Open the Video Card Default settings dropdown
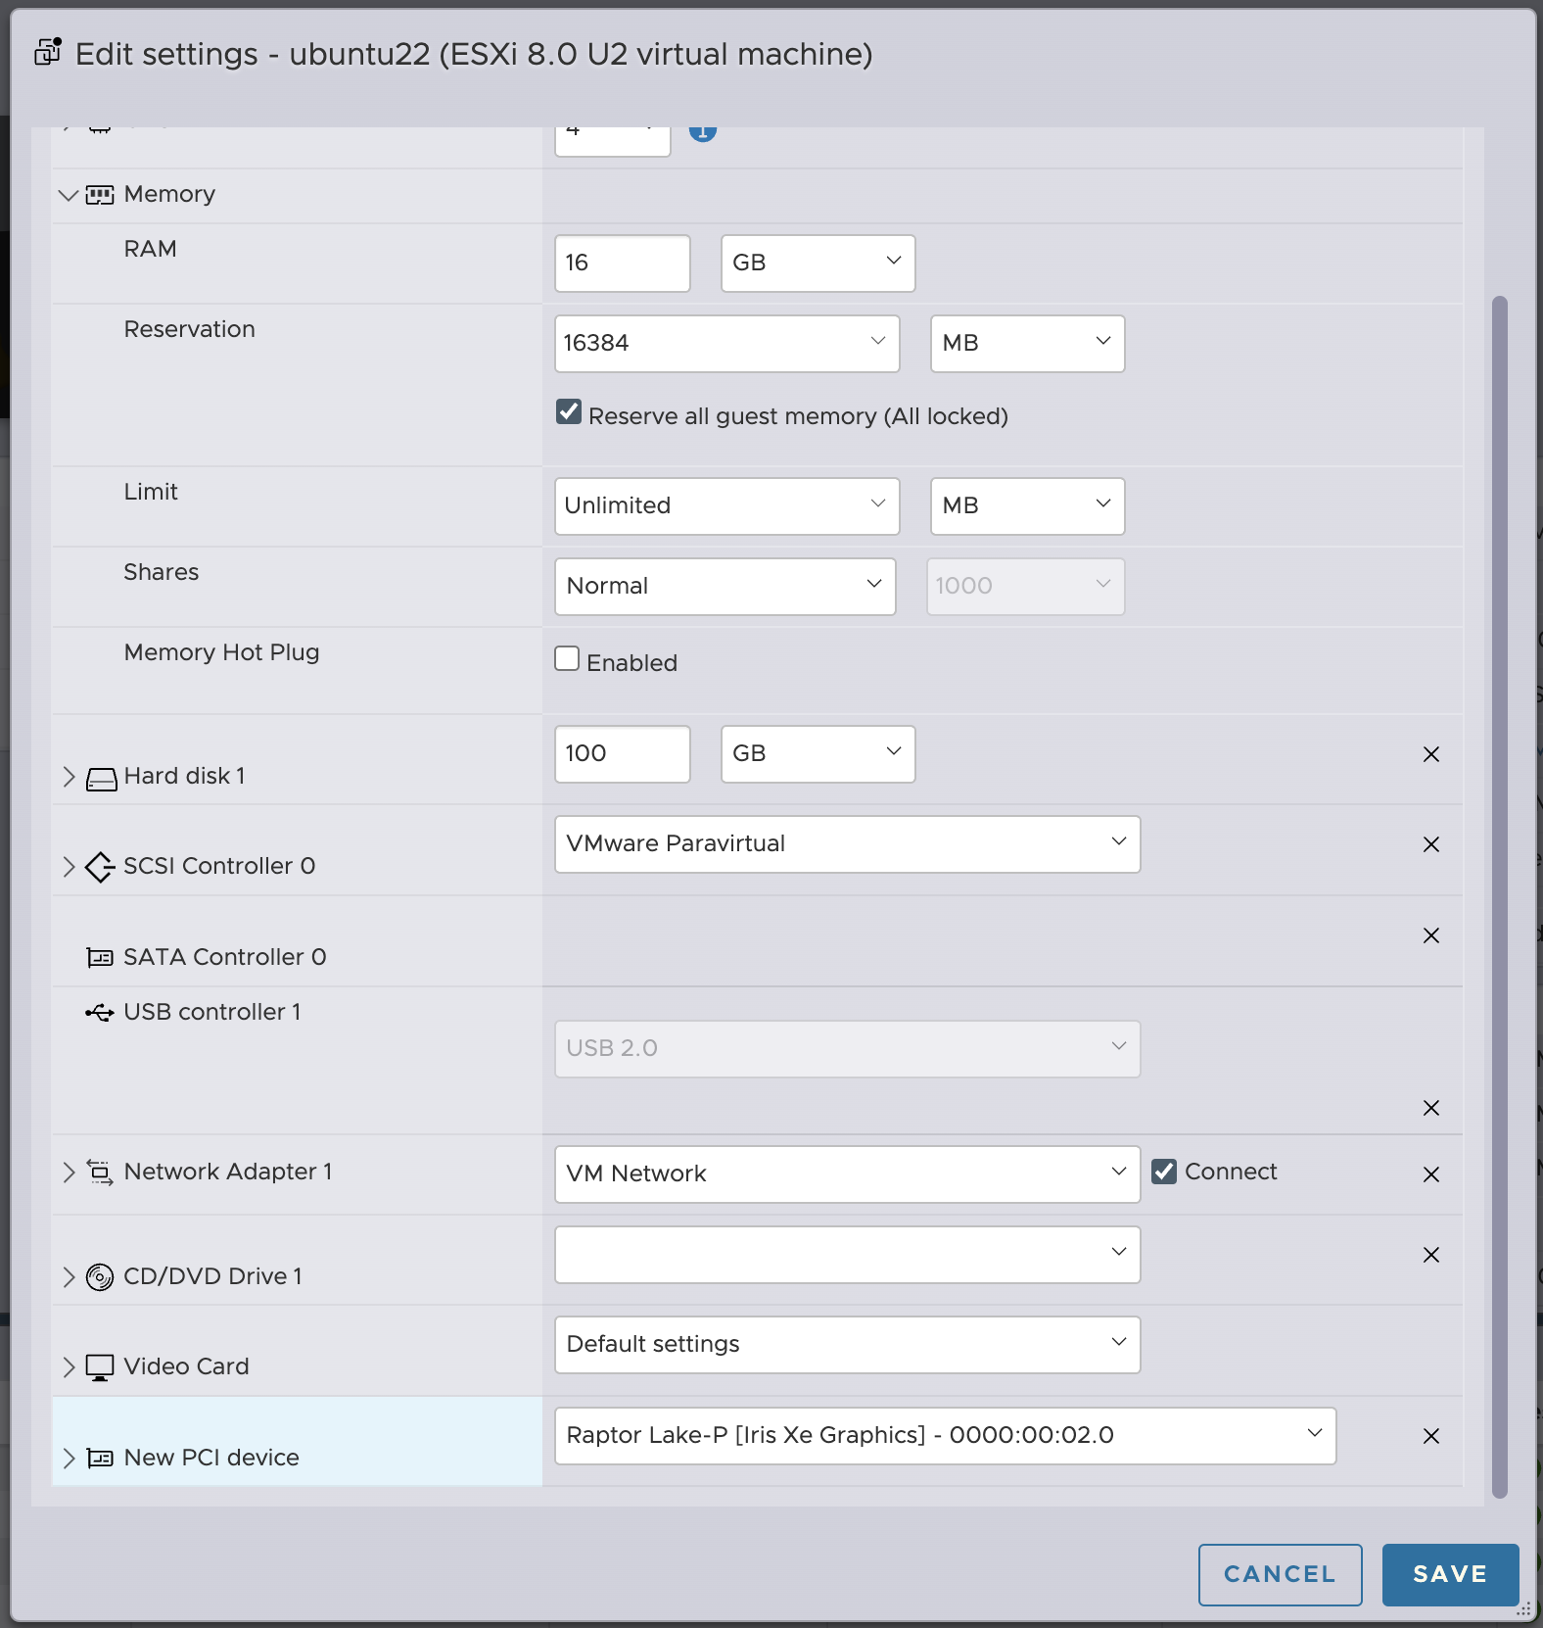This screenshot has width=1543, height=1628. [x=848, y=1345]
